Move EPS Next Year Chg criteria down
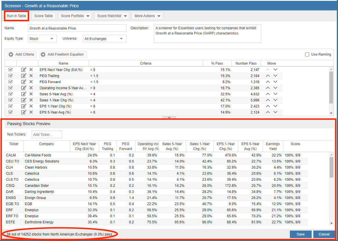 pos(275,70)
